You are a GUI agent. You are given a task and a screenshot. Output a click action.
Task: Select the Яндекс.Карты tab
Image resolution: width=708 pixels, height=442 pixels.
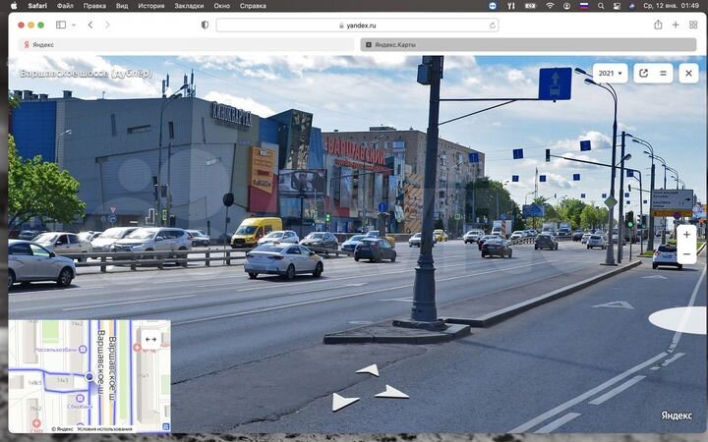[528, 44]
